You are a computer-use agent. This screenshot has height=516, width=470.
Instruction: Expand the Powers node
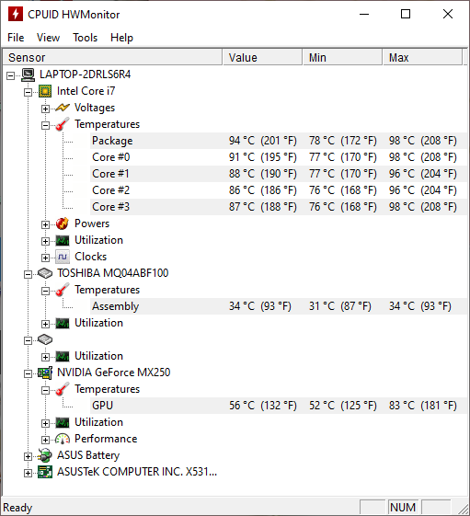tap(45, 224)
